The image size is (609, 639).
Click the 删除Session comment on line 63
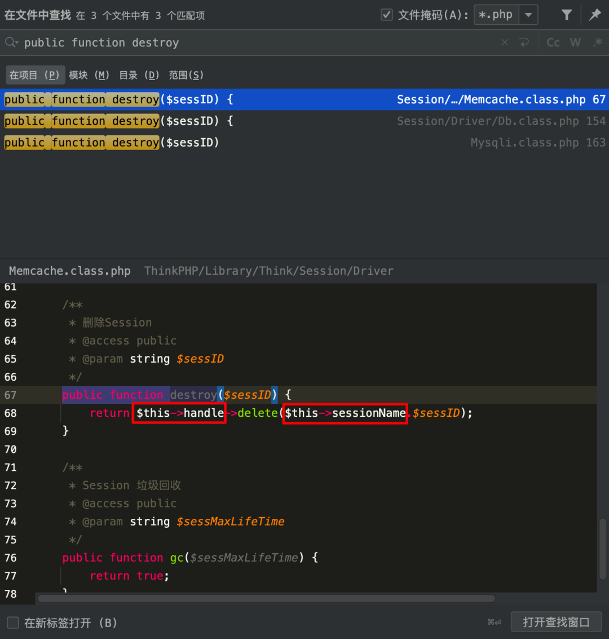click(117, 323)
